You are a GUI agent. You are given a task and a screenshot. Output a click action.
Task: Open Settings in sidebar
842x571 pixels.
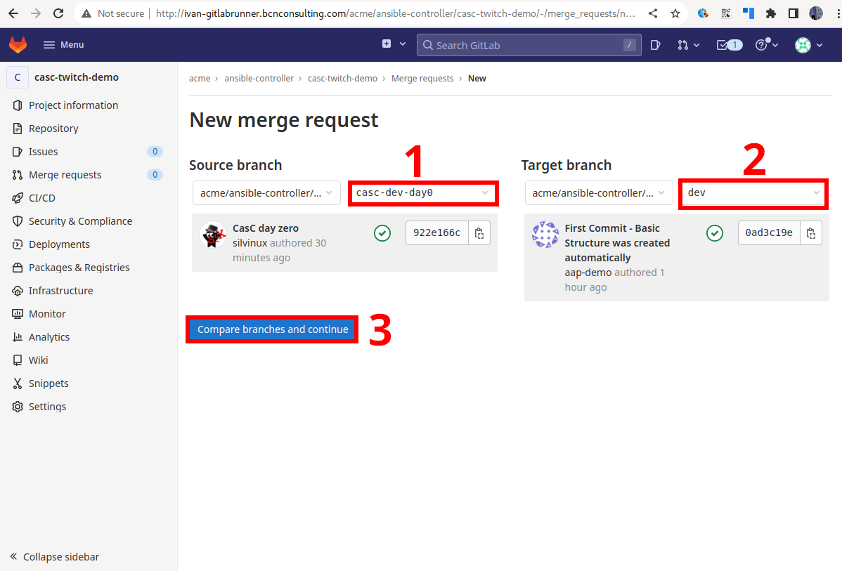pyautogui.click(x=47, y=406)
